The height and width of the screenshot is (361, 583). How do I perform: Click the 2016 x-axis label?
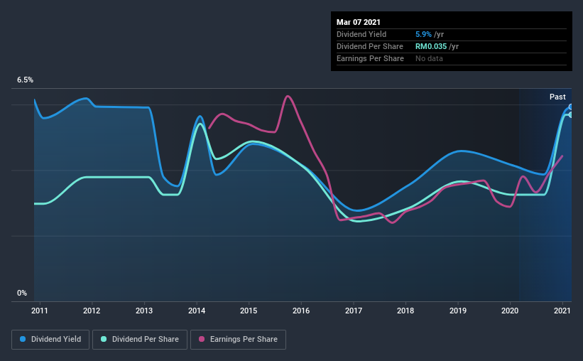point(301,311)
